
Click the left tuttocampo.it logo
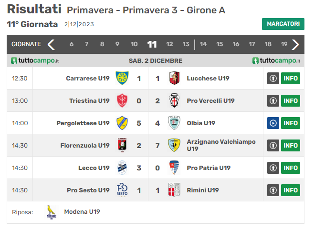click(x=35, y=60)
